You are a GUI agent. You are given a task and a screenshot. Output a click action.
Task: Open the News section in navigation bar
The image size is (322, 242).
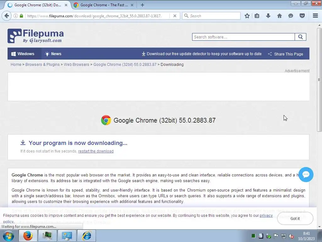pos(53,54)
